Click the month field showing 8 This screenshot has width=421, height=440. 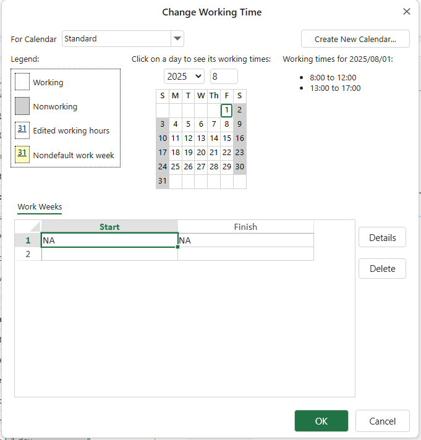tap(224, 77)
